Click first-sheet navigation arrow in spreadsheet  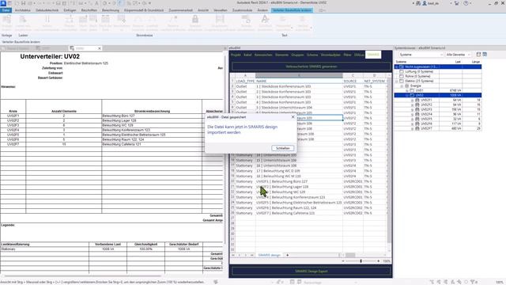[x=233, y=255]
